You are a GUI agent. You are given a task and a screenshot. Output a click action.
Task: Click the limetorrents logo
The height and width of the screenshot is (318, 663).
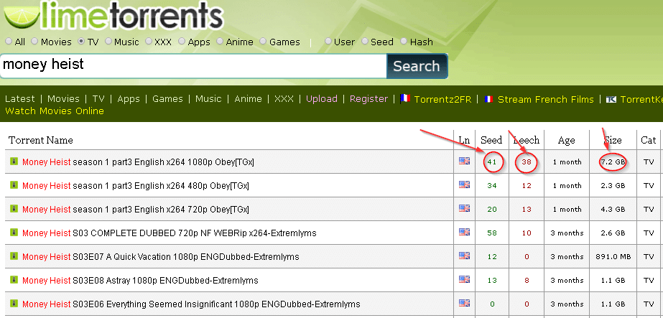[113, 16]
